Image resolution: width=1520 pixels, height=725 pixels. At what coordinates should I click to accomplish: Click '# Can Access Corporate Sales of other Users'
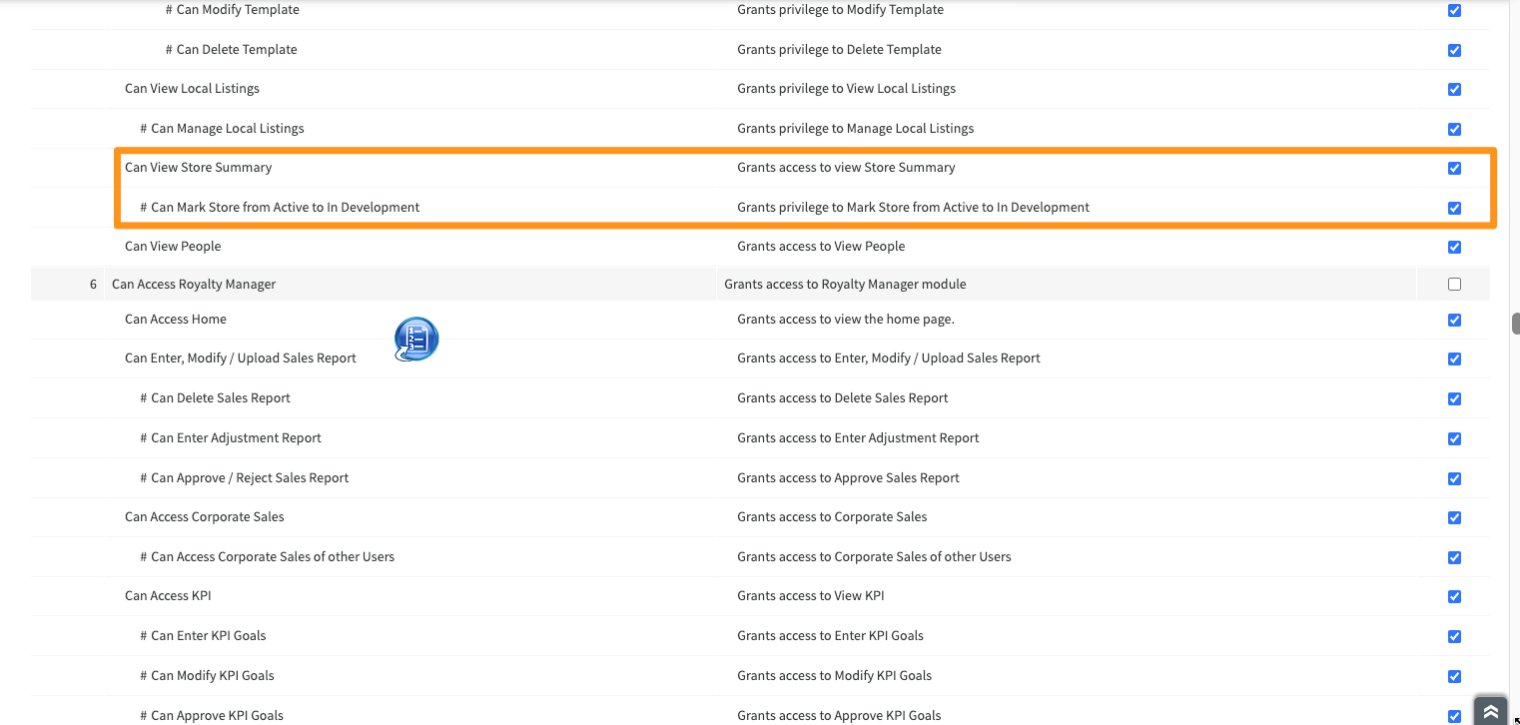pyautogui.click(x=267, y=557)
